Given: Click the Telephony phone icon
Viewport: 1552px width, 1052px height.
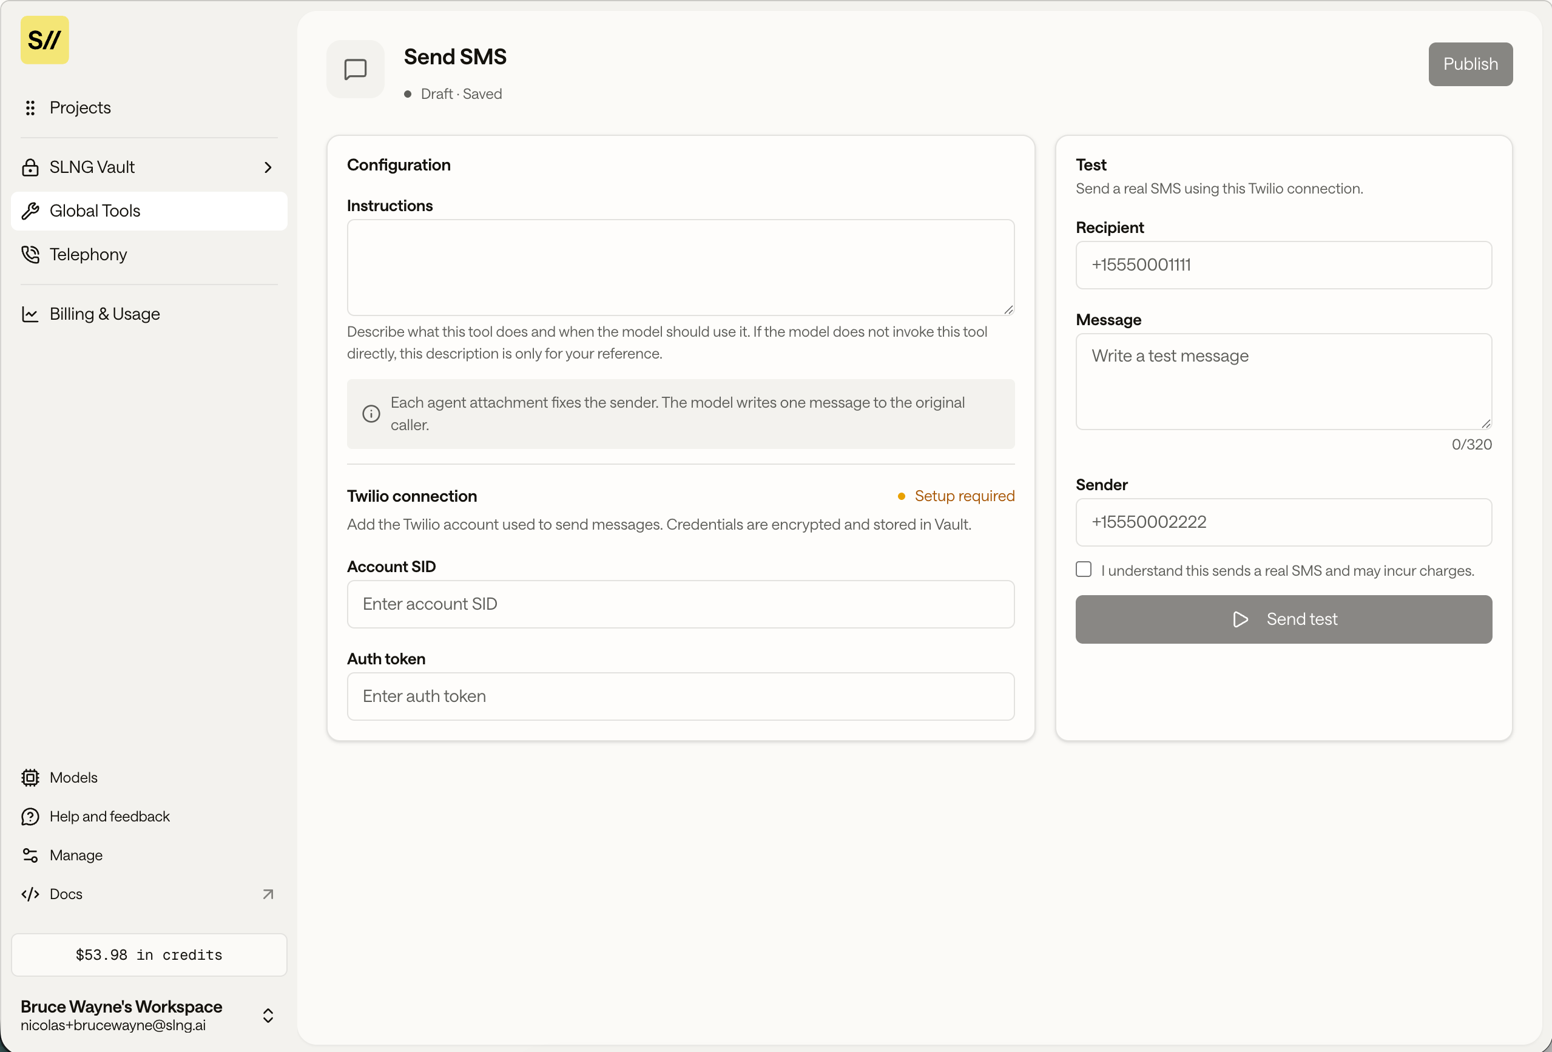Looking at the screenshot, I should coord(30,254).
